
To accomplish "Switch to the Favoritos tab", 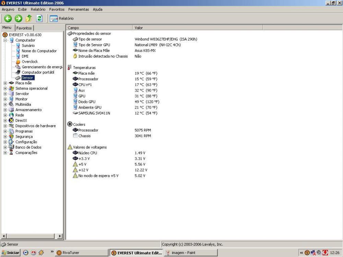I will 24,28.
